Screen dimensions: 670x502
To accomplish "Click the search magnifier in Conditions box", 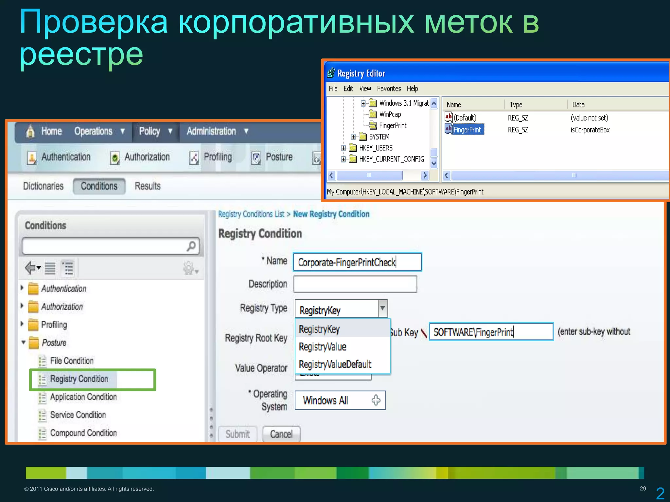I will point(191,246).
